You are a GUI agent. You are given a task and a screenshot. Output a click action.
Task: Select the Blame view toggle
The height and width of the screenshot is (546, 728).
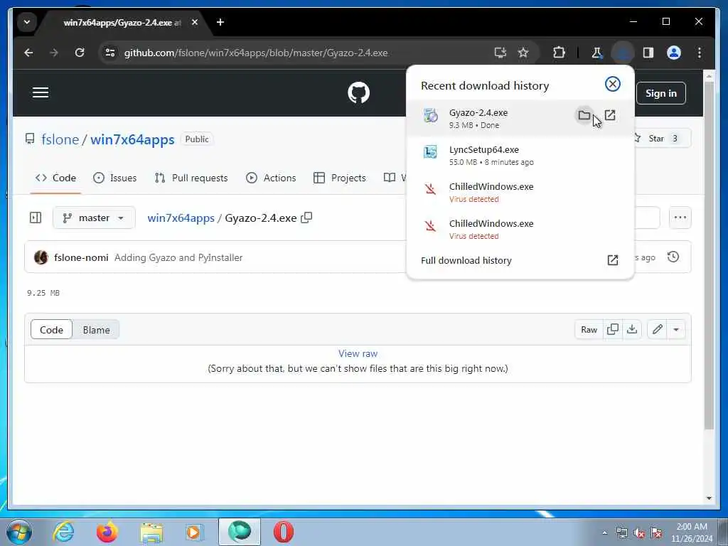(x=96, y=330)
